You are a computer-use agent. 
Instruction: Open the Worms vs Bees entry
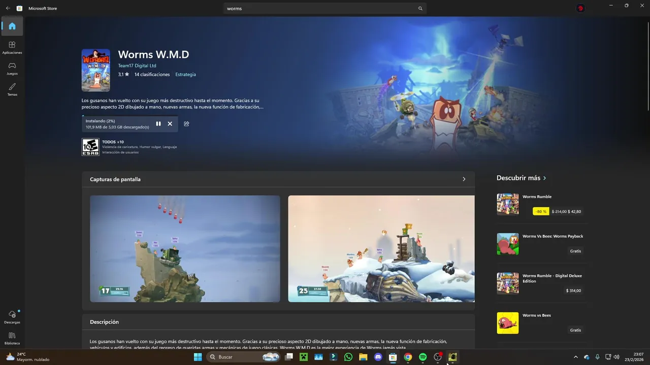tap(541, 323)
